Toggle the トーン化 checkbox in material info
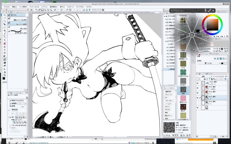 point(177,132)
